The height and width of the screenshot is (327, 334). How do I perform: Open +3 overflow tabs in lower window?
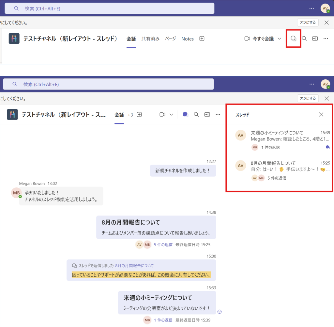[x=130, y=115]
